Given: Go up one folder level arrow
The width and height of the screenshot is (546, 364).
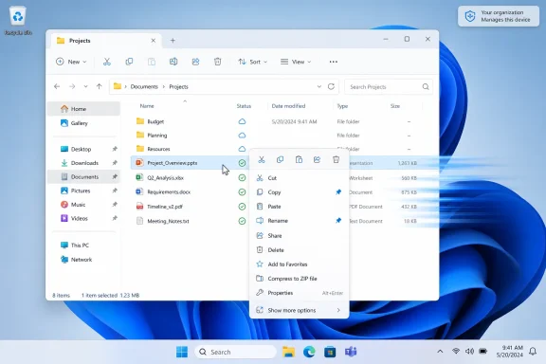Looking at the screenshot, I should tap(100, 86).
